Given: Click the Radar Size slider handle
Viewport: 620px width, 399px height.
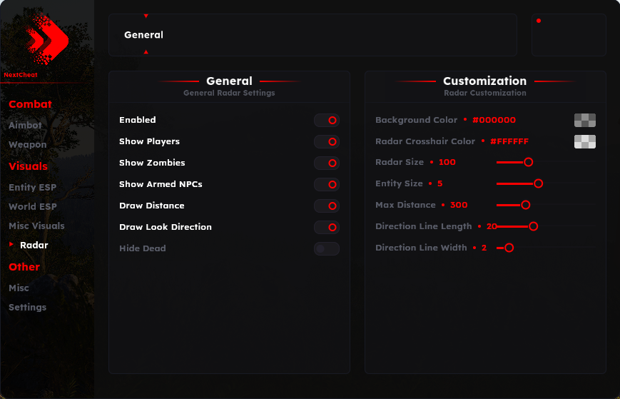Looking at the screenshot, I should point(528,162).
